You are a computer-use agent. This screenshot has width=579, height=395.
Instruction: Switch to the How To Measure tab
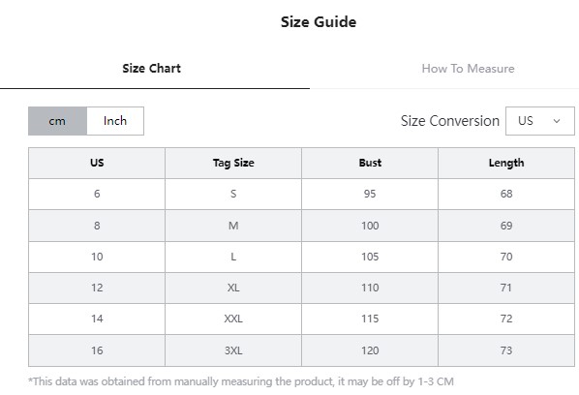click(468, 69)
